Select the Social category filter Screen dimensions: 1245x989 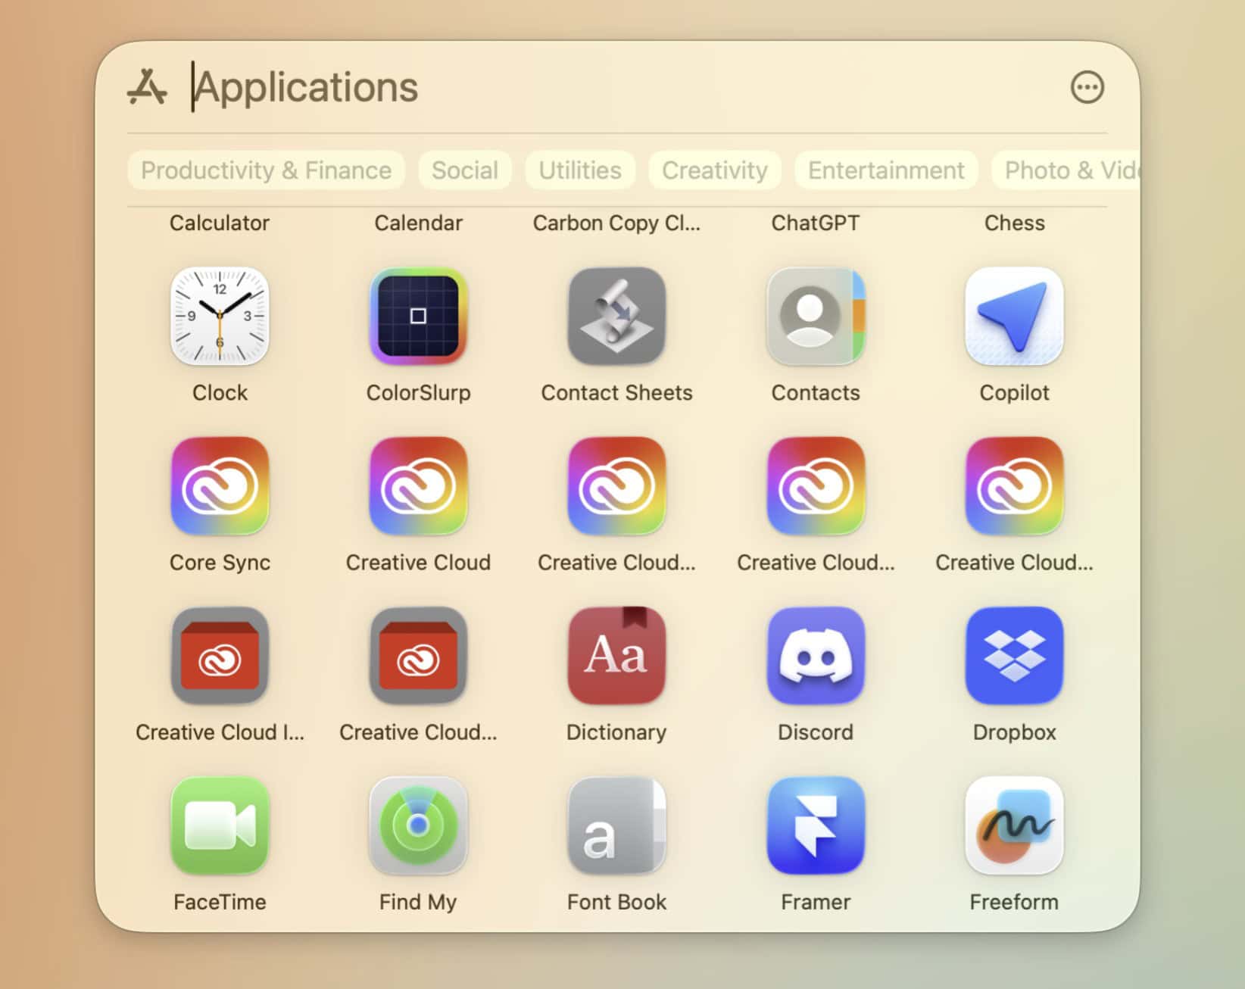click(x=464, y=170)
